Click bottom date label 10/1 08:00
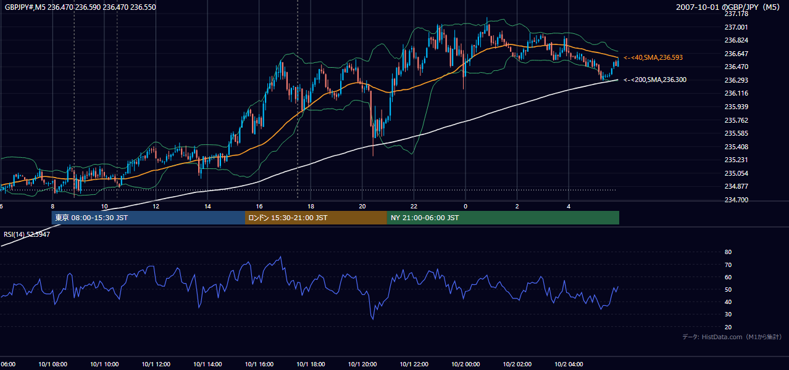 pos(52,364)
